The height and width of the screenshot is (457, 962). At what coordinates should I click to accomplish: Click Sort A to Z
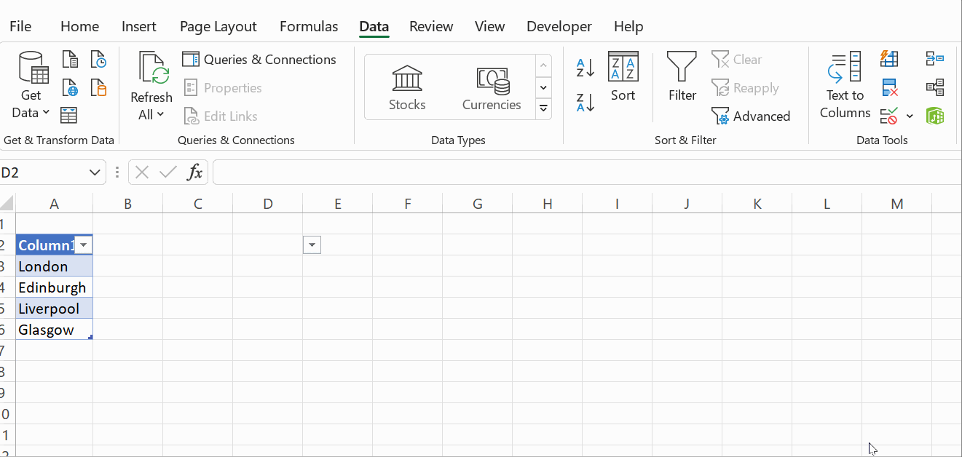point(583,67)
